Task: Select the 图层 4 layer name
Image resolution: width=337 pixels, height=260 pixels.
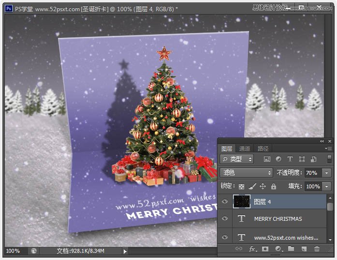Action: (x=262, y=202)
